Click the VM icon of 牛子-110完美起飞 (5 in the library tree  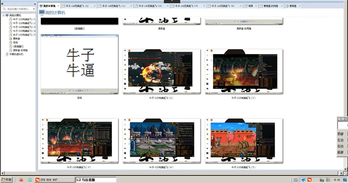(10, 35)
